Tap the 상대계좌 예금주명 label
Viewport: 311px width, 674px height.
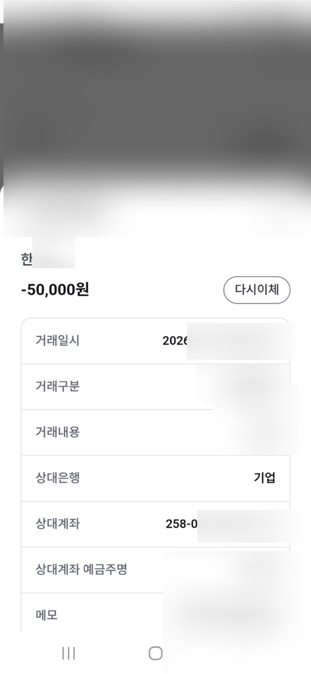click(x=81, y=569)
